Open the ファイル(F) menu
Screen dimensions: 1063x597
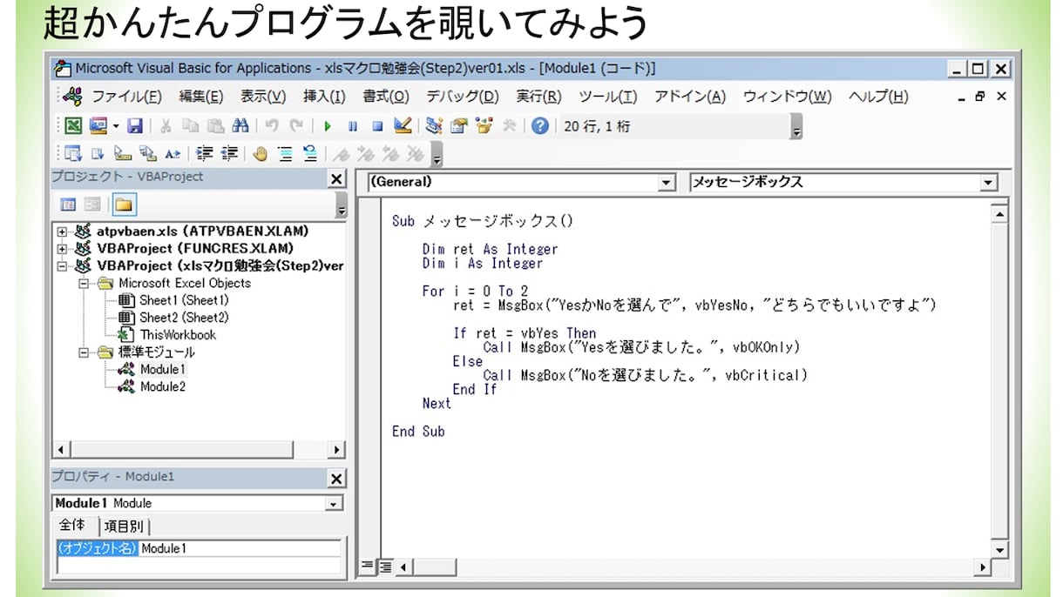coord(126,97)
